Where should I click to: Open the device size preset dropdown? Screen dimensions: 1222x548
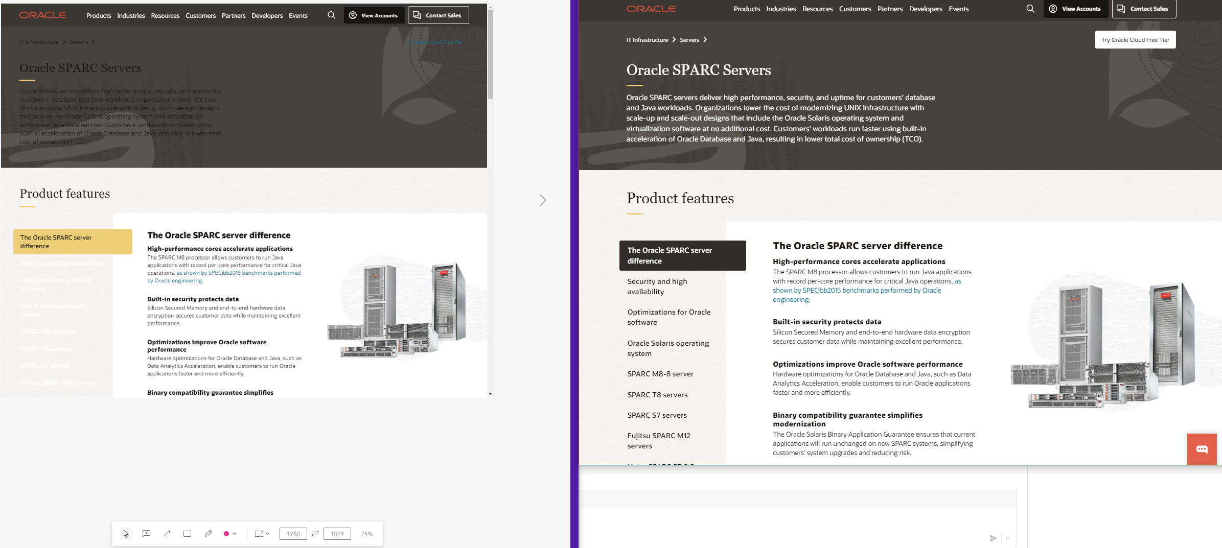point(262,534)
